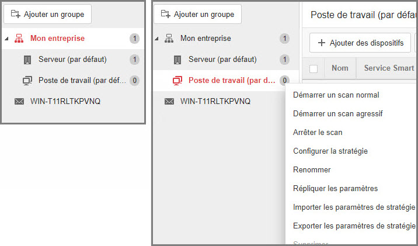This screenshot has height=246, width=418.
Task: Click the red Mon entreprise network icon
Action: coord(19,39)
